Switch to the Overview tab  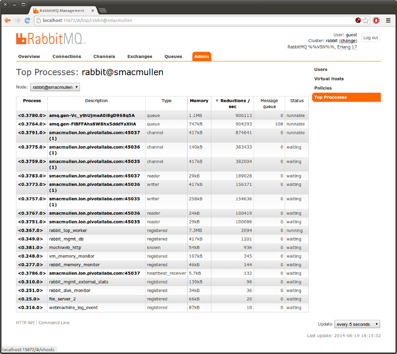[x=29, y=57]
